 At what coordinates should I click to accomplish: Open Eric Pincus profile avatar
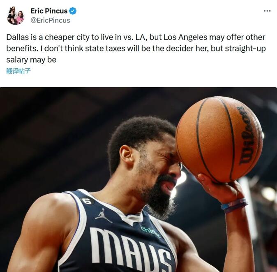click(16, 16)
